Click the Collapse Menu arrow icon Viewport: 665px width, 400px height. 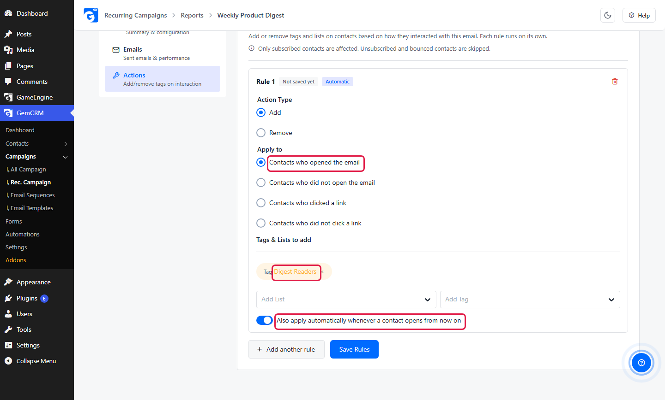pos(8,361)
